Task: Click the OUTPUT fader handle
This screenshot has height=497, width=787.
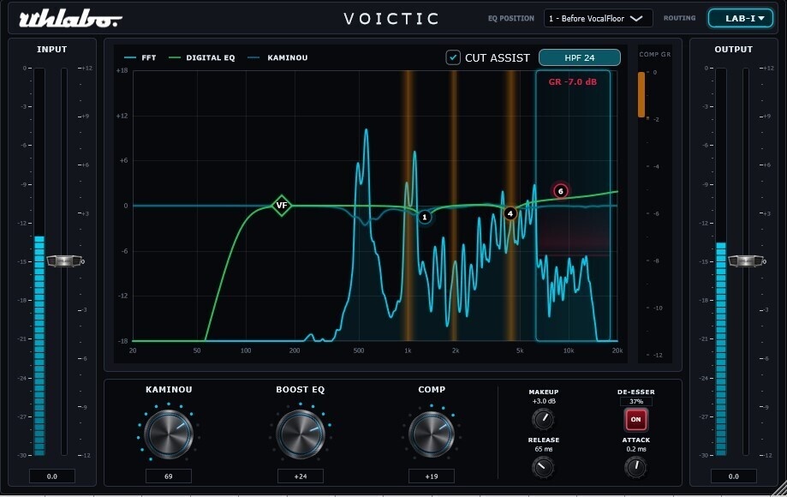Action: click(746, 261)
